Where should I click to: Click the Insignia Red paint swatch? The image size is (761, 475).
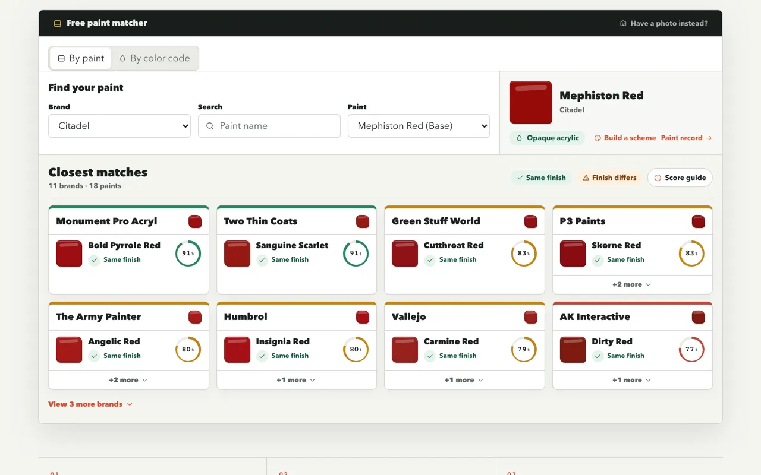click(237, 350)
